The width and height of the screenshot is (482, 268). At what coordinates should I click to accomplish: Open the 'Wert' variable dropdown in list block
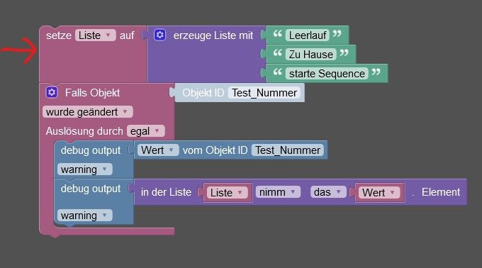pyautogui.click(x=379, y=193)
